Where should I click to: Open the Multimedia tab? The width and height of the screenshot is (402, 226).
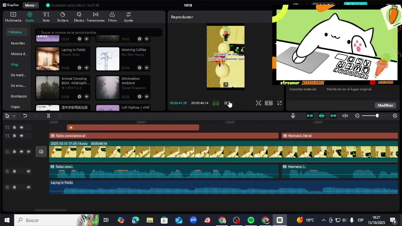click(x=13, y=17)
